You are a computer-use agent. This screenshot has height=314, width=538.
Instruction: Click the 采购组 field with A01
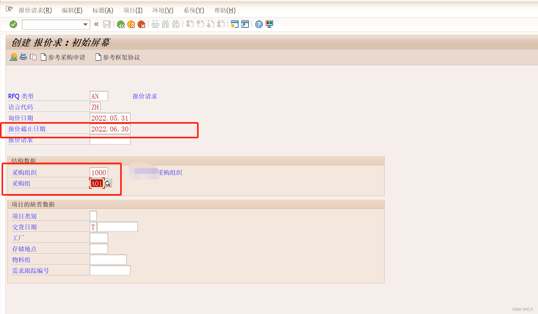[x=97, y=183]
